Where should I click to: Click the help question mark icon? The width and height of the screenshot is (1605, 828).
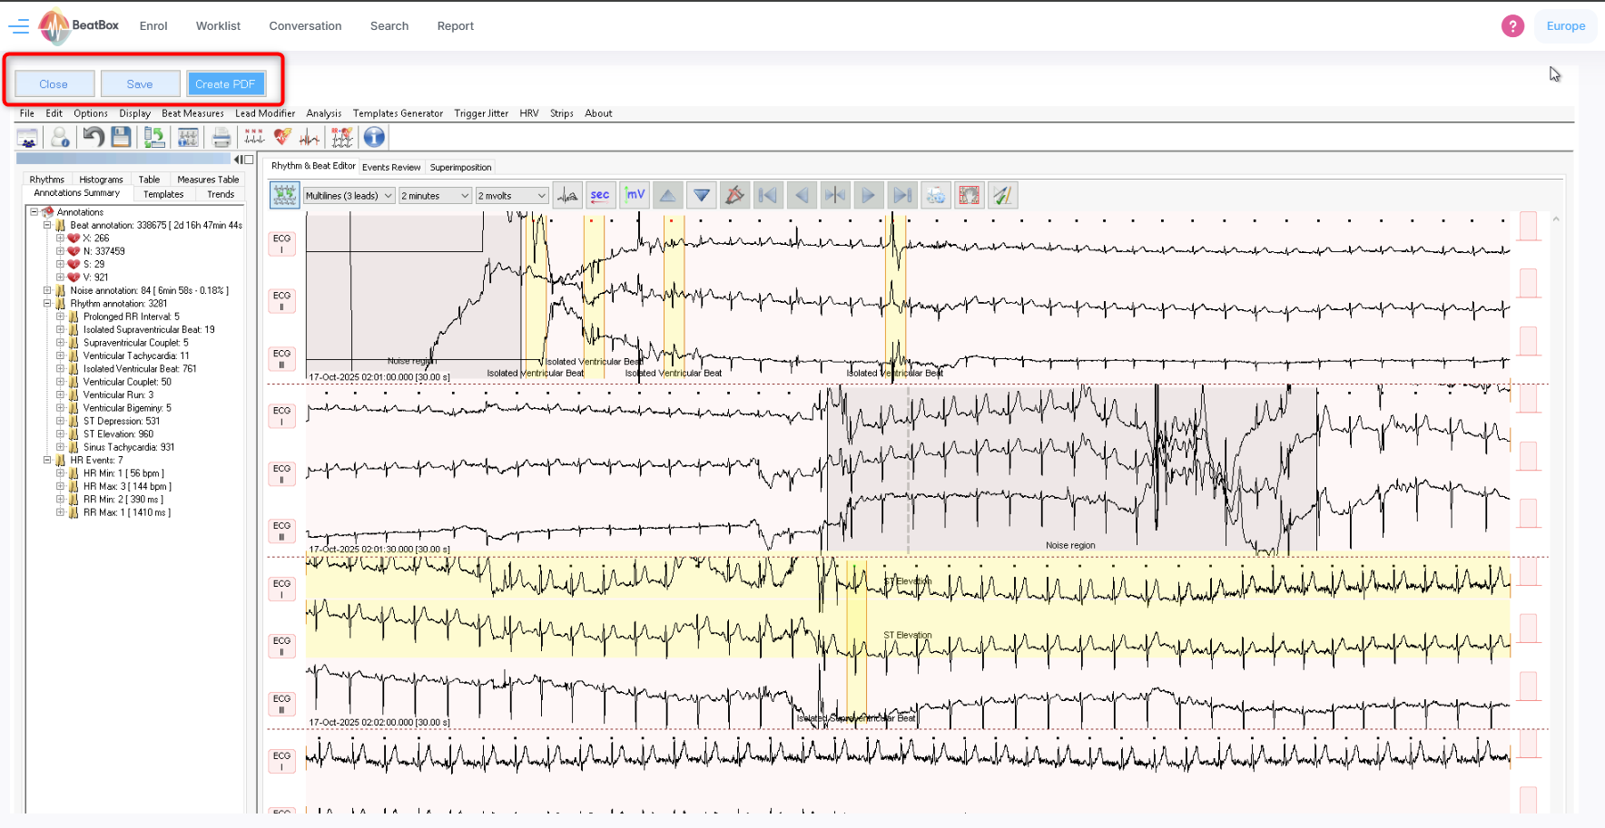point(1512,26)
